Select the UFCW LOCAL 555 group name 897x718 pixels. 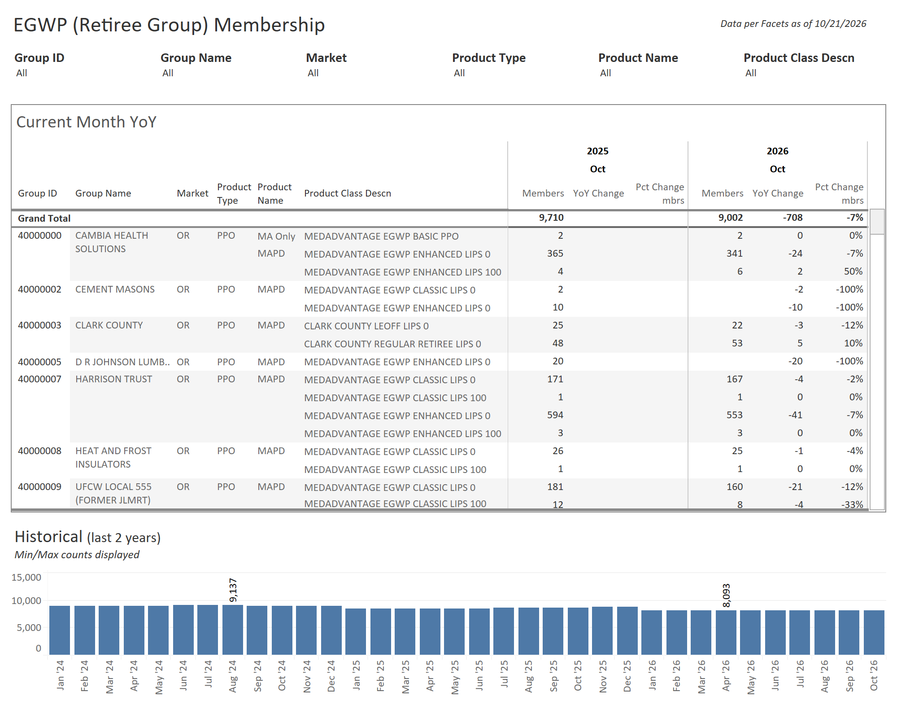[x=113, y=494]
